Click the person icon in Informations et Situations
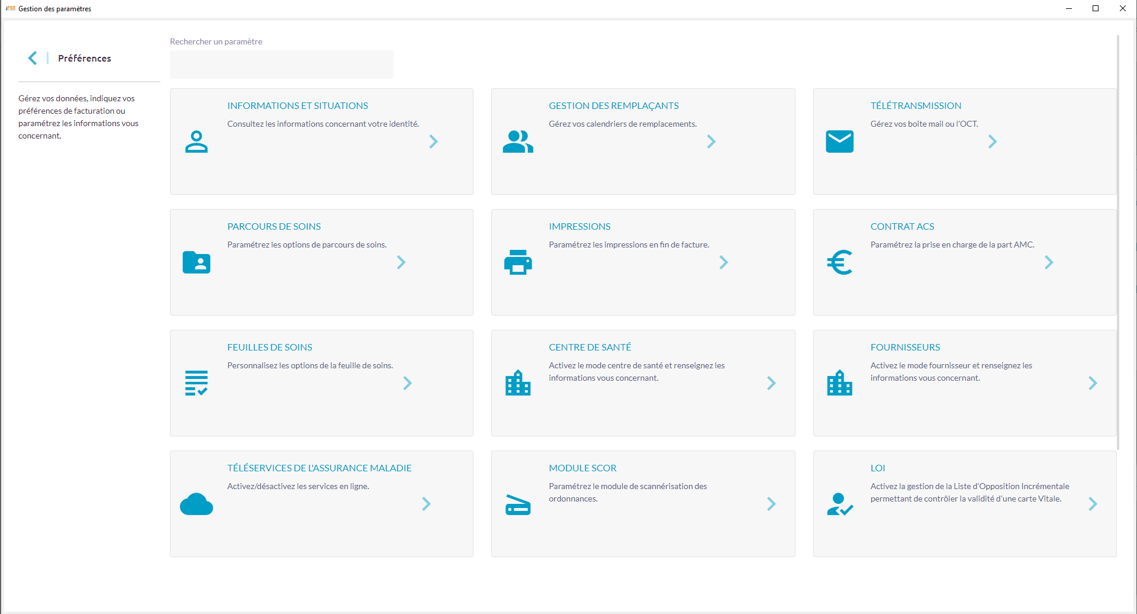The image size is (1137, 614). click(197, 142)
